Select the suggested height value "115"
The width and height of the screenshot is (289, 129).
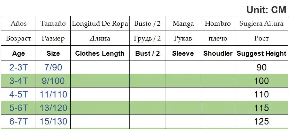coord(261,108)
